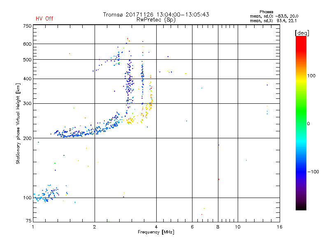Click the y-axis '500' tick label
The width and height of the screenshot is (329, 247).
27,60
